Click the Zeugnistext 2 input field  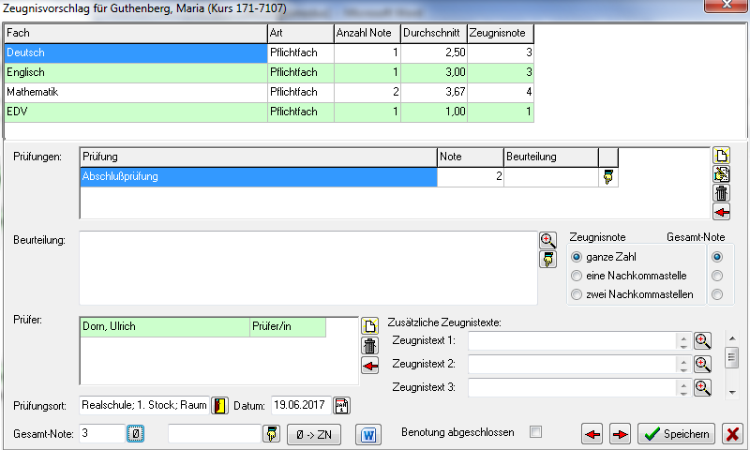click(x=573, y=365)
